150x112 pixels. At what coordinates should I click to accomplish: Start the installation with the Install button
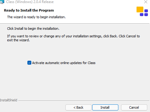click(105, 107)
